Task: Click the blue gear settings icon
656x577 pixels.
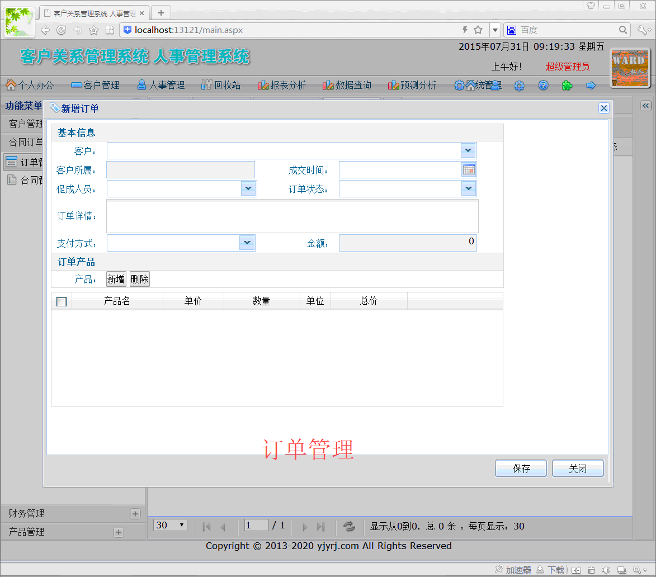Action: 519,86
